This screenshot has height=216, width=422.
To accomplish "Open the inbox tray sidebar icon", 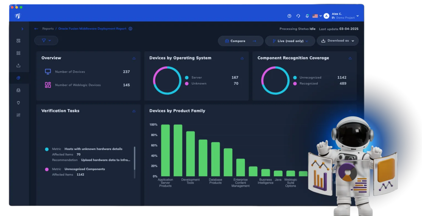I will pyautogui.click(x=18, y=90).
